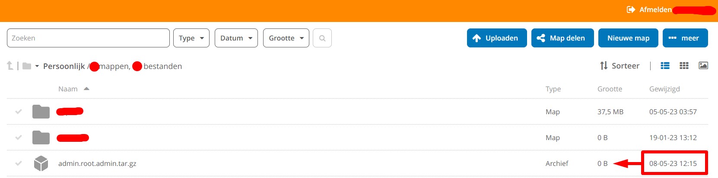This screenshot has width=718, height=178.
Task: Switch to grid view icon
Action: point(684,66)
